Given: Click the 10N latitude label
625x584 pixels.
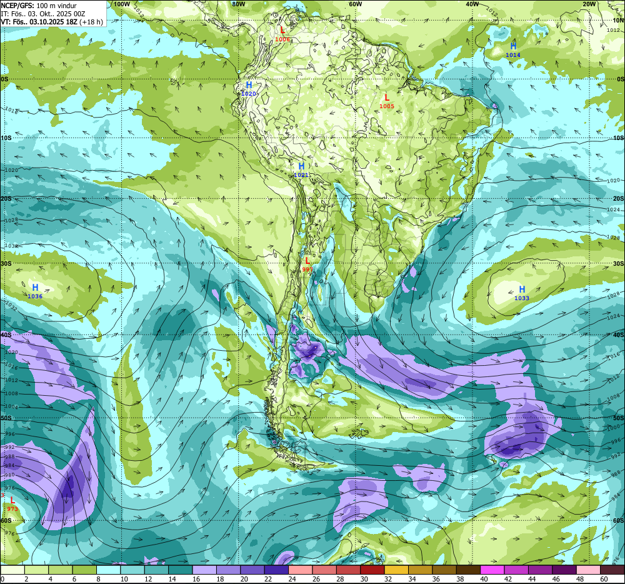Looking at the screenshot, I should [x=618, y=21].
